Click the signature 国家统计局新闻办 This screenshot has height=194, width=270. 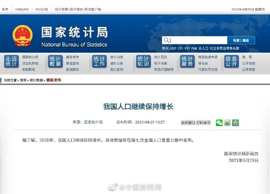(x=241, y=154)
